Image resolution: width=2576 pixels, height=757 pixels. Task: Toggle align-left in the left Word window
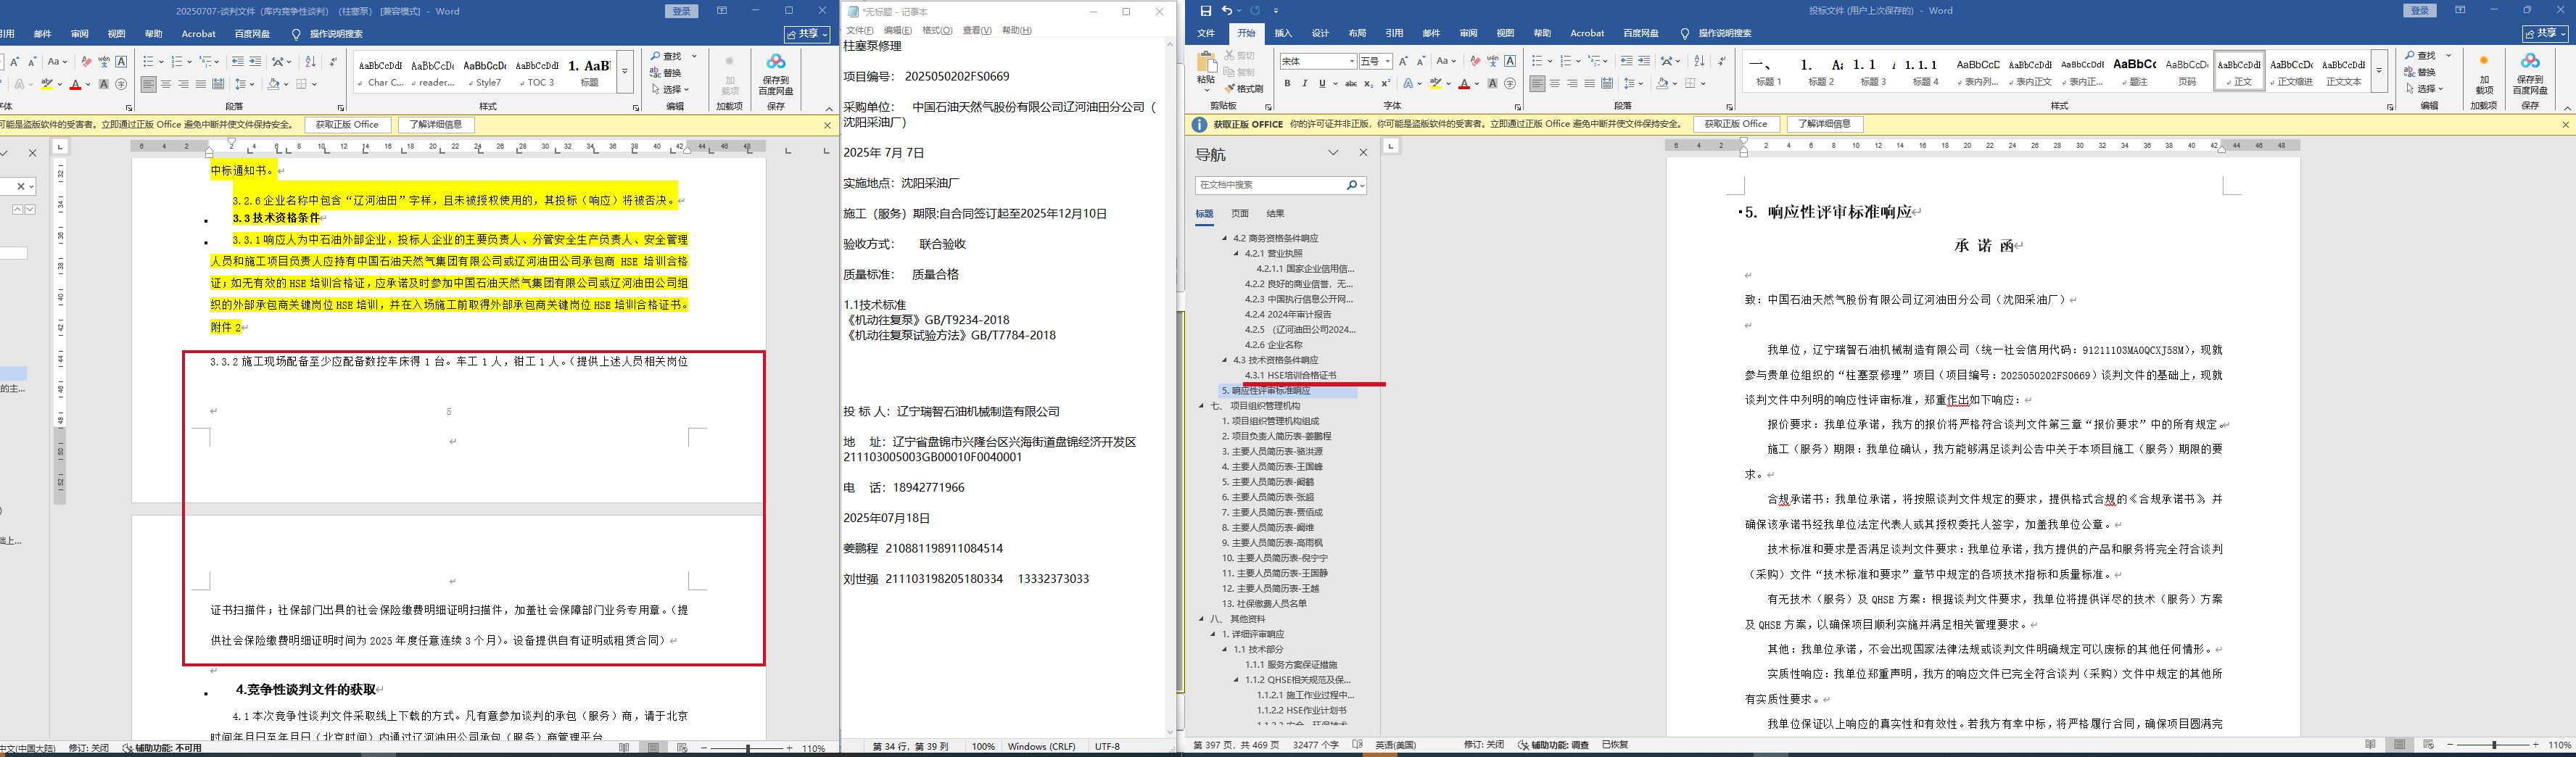tap(148, 84)
